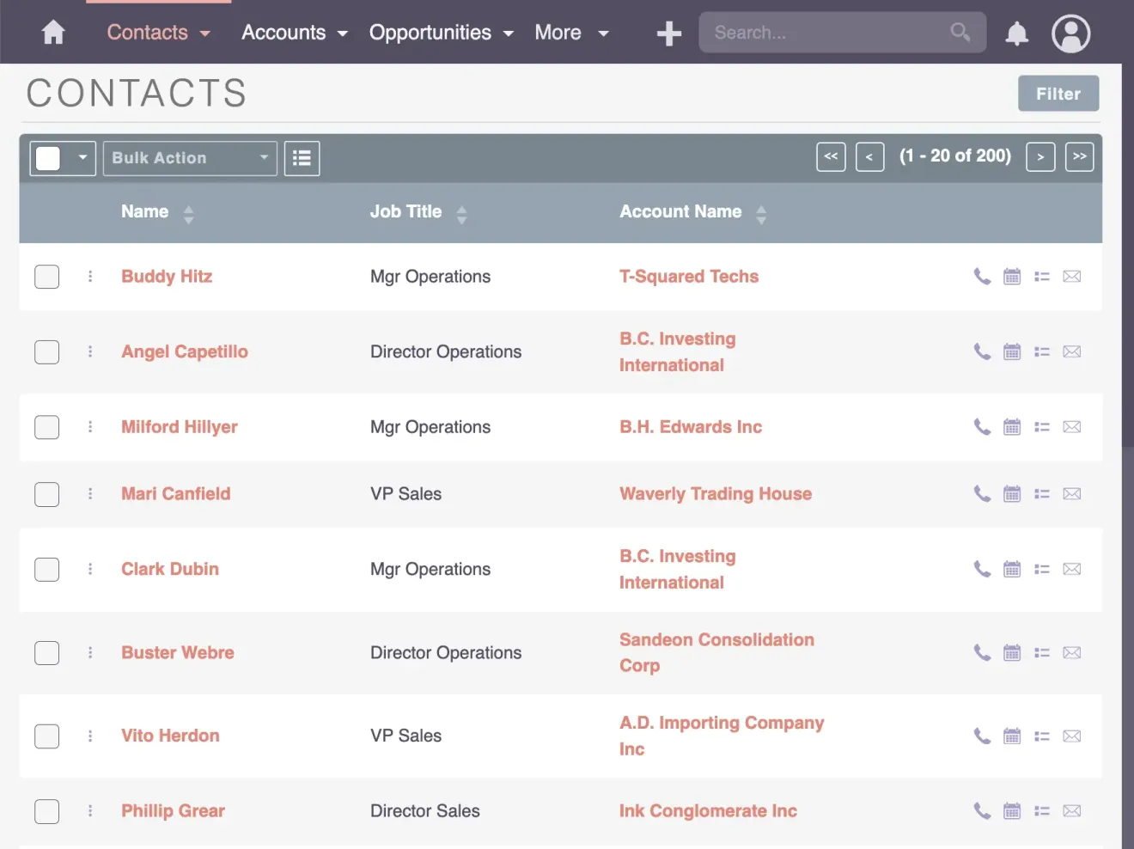Open notifications via the bell icon
1134x849 pixels.
[x=1016, y=34]
